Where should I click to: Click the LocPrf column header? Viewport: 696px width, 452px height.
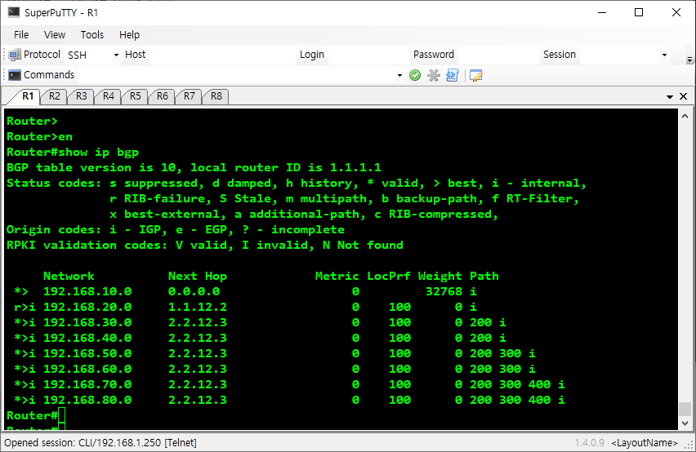389,276
